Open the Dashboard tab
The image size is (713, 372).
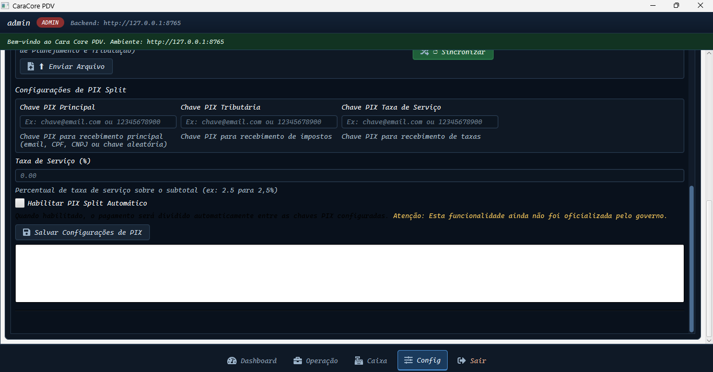[x=252, y=361]
